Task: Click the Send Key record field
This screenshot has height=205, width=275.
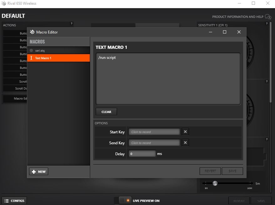Action: click(154, 143)
